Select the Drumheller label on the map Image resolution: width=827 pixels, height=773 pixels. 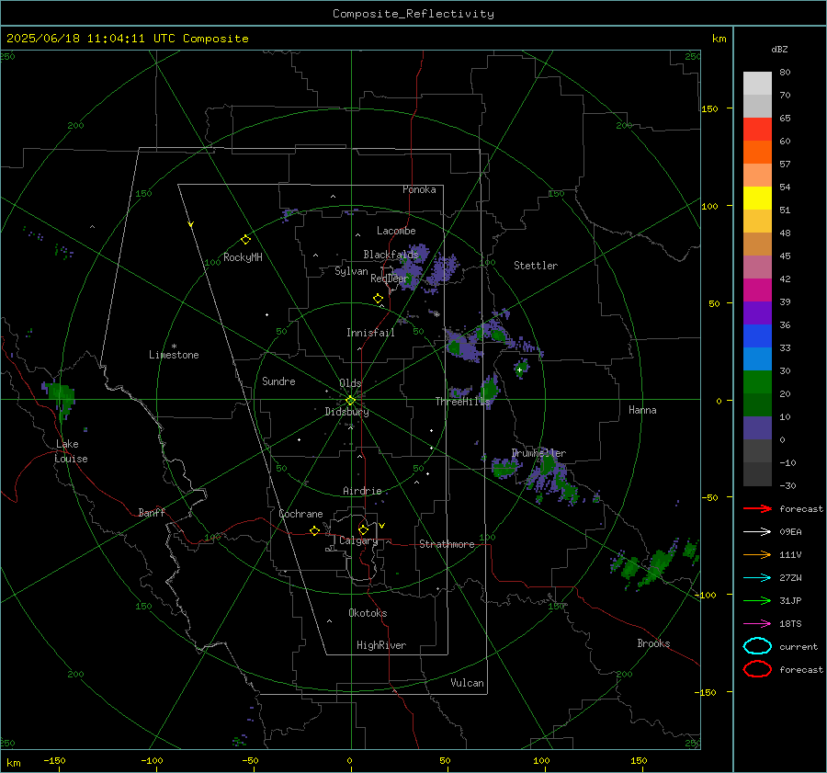(538, 453)
